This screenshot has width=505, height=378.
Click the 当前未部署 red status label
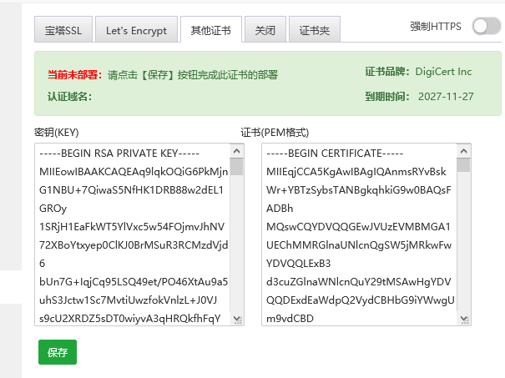coord(75,75)
